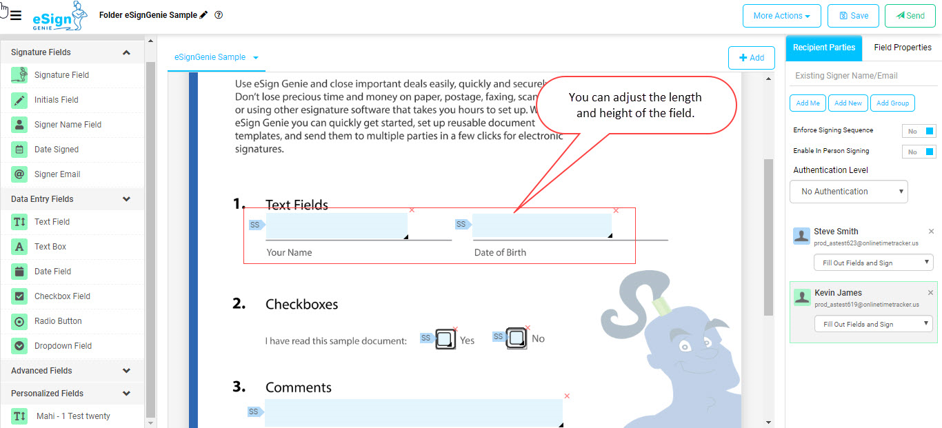Delete the Yes checkbox field
Screen dimensions: 942x428
(455, 329)
